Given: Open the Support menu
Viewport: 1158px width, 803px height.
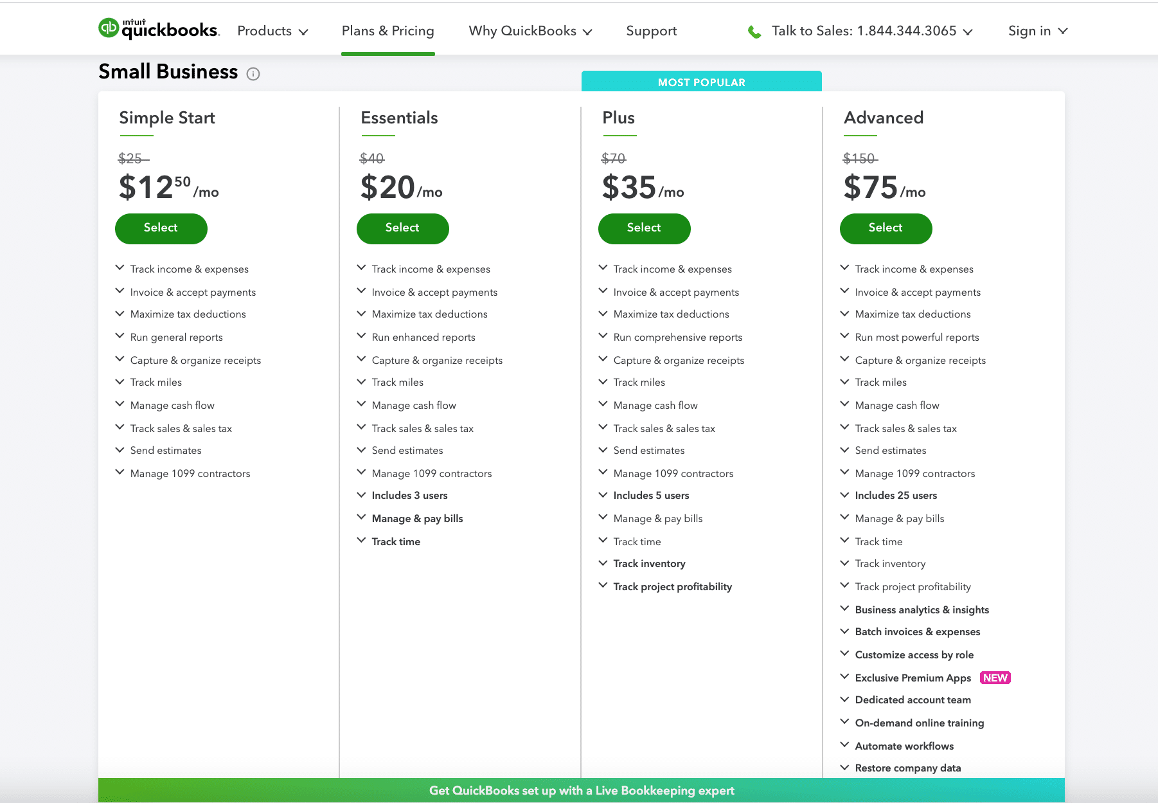Looking at the screenshot, I should (x=651, y=30).
